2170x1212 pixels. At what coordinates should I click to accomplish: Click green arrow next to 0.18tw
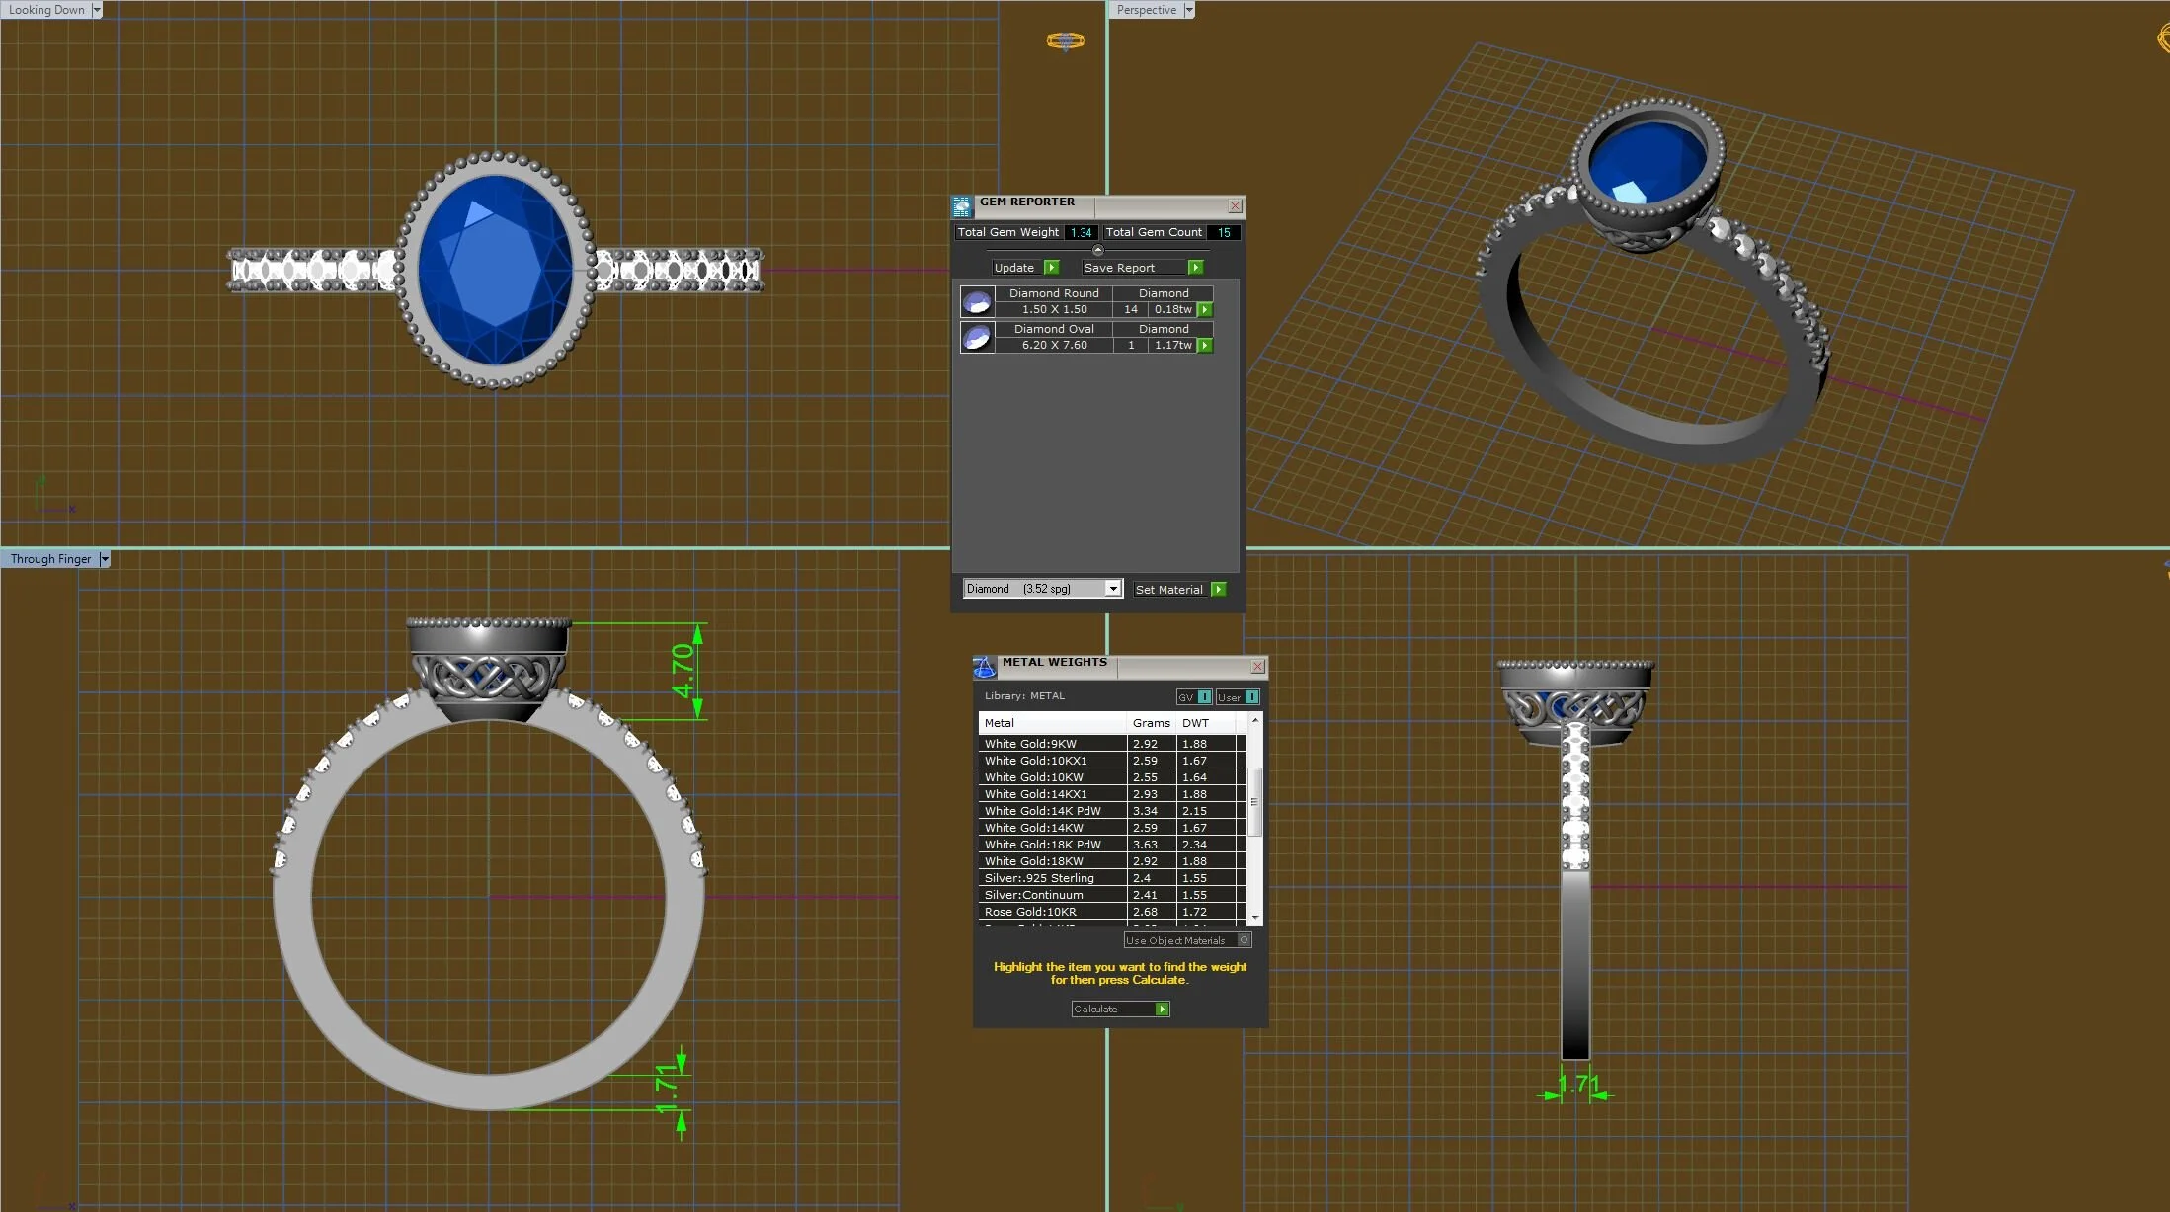(x=1205, y=309)
